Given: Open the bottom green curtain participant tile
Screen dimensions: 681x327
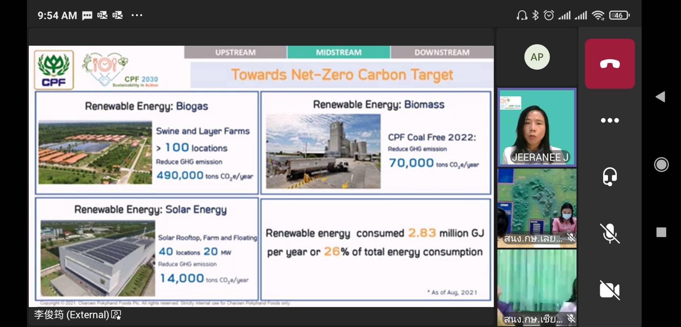Looking at the screenshot, I should pyautogui.click(x=537, y=288).
